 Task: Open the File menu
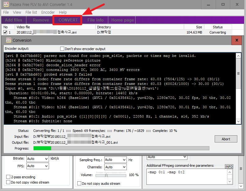point(6,12)
